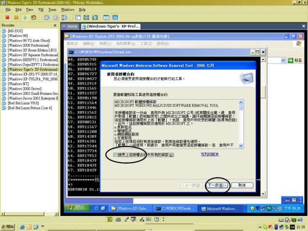Open the 可列印版本 printable version link
The width and height of the screenshot is (308, 231).
point(210,154)
